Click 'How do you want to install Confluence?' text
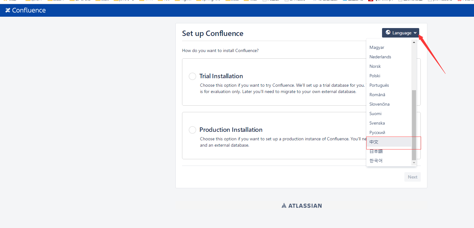Viewport: 474px width, 228px height. (x=220, y=50)
